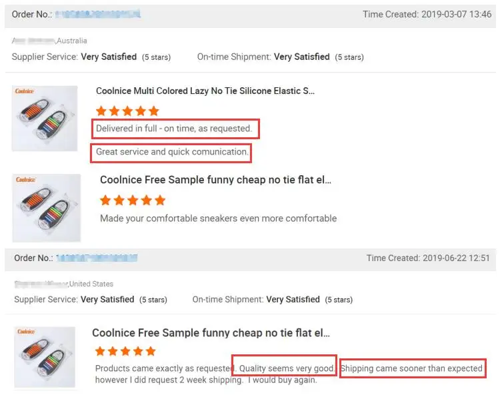Open the Free Sample product title in the United States order
Screen dimensions: 500x403
(211, 333)
